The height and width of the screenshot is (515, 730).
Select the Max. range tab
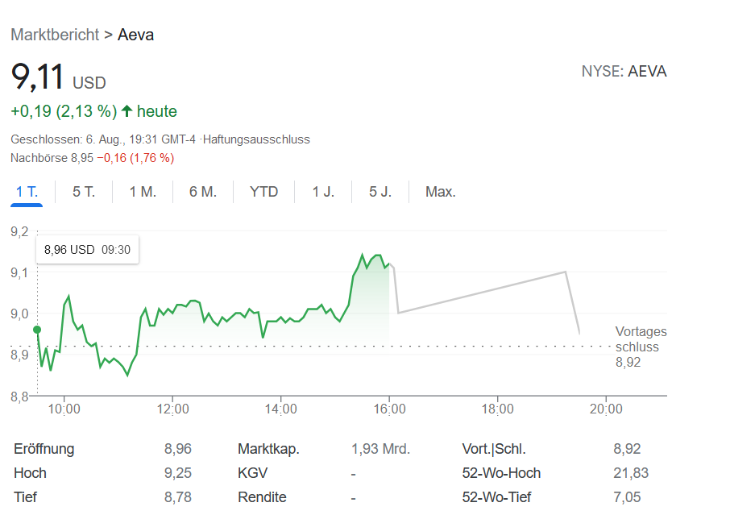tap(441, 192)
